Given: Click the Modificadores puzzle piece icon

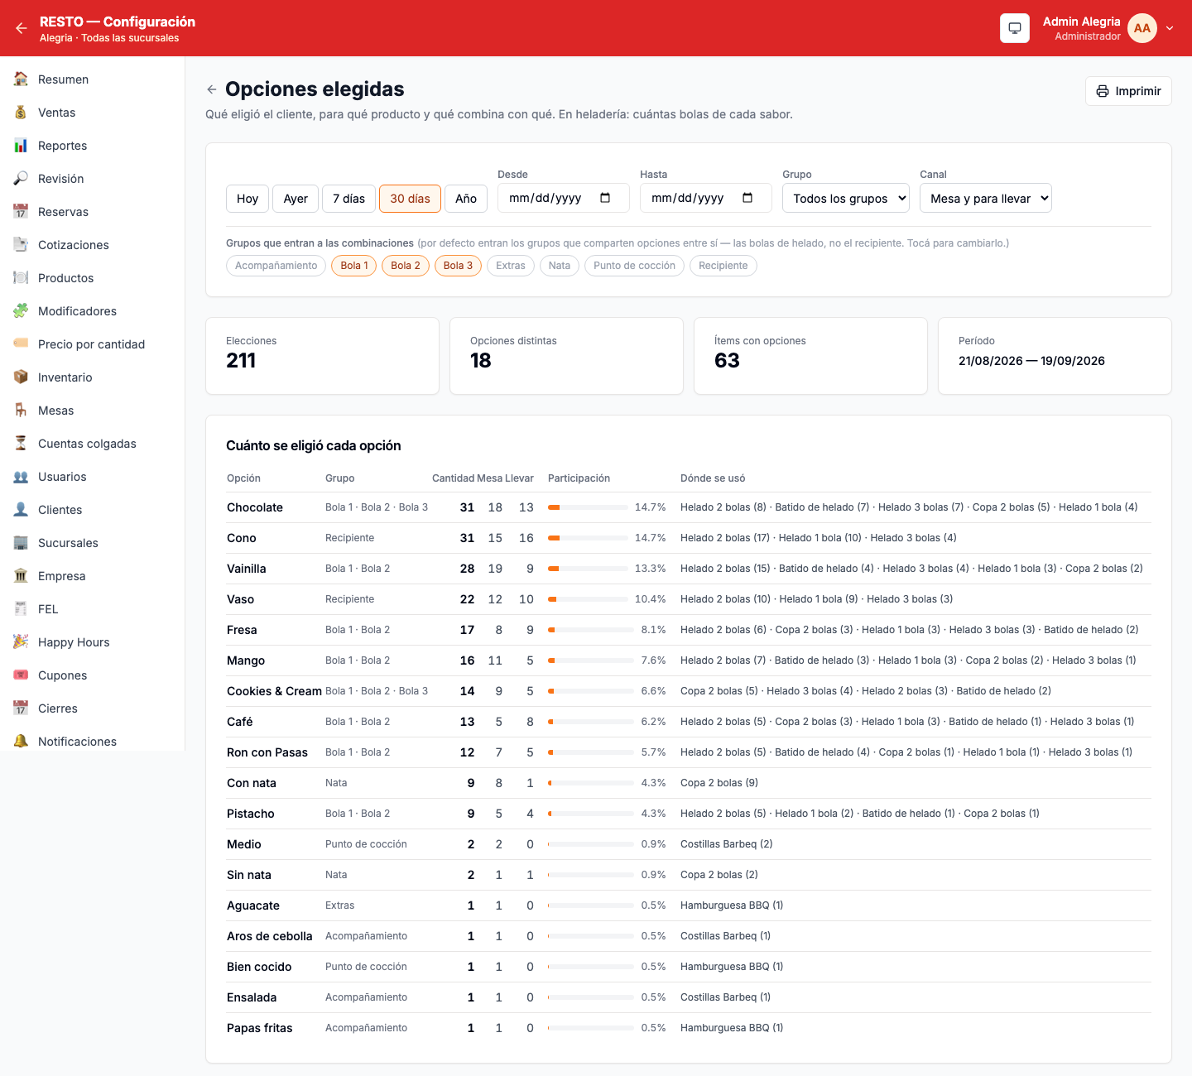Looking at the screenshot, I should [x=21, y=311].
